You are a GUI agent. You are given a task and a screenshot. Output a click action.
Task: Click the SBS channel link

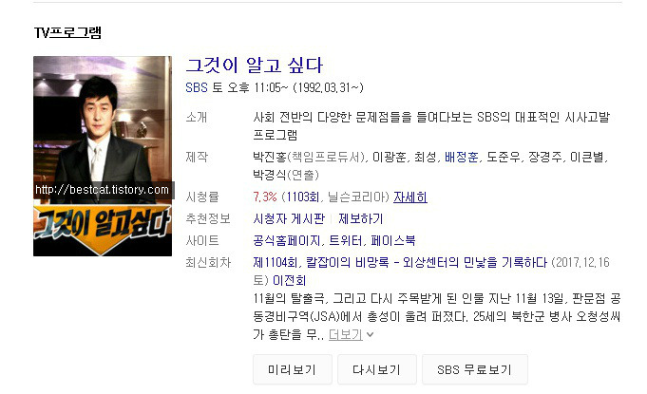pos(197,87)
